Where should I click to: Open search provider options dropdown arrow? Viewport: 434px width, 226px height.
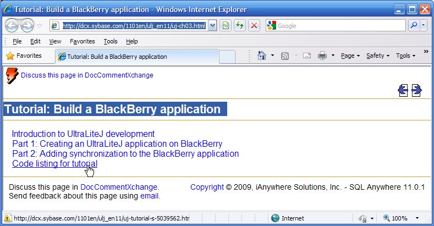pyautogui.click(x=424, y=25)
